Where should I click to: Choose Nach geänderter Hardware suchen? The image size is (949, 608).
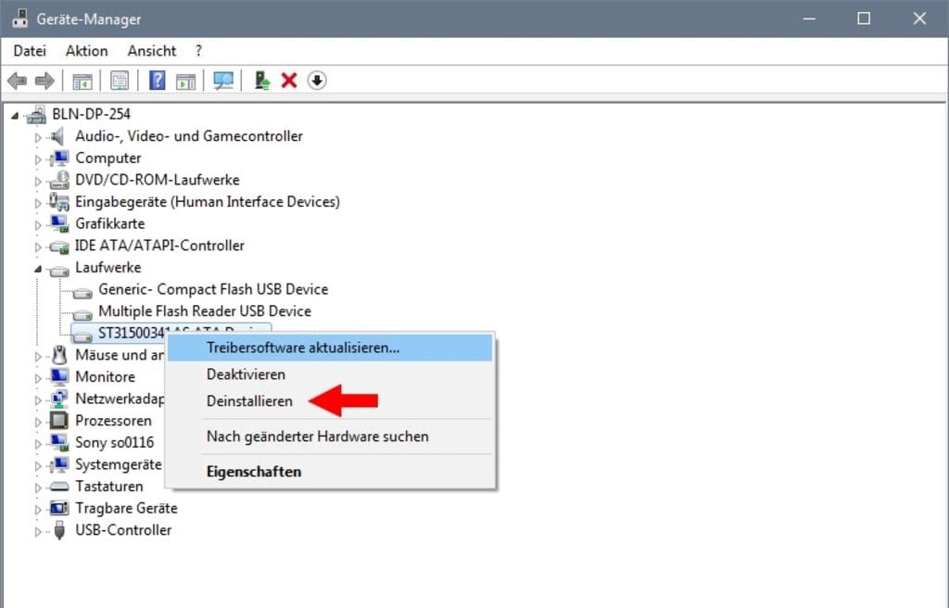pyautogui.click(x=331, y=436)
